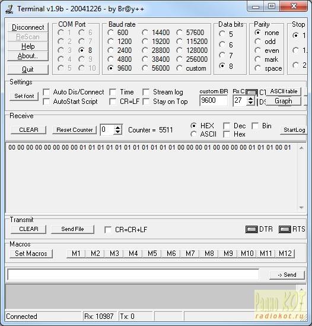Select 7 data bits
The width and height of the screenshot is (312, 326).
tap(222, 55)
